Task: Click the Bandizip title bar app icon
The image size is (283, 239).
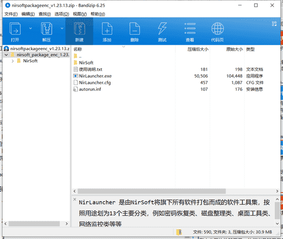Action: click(8, 6)
